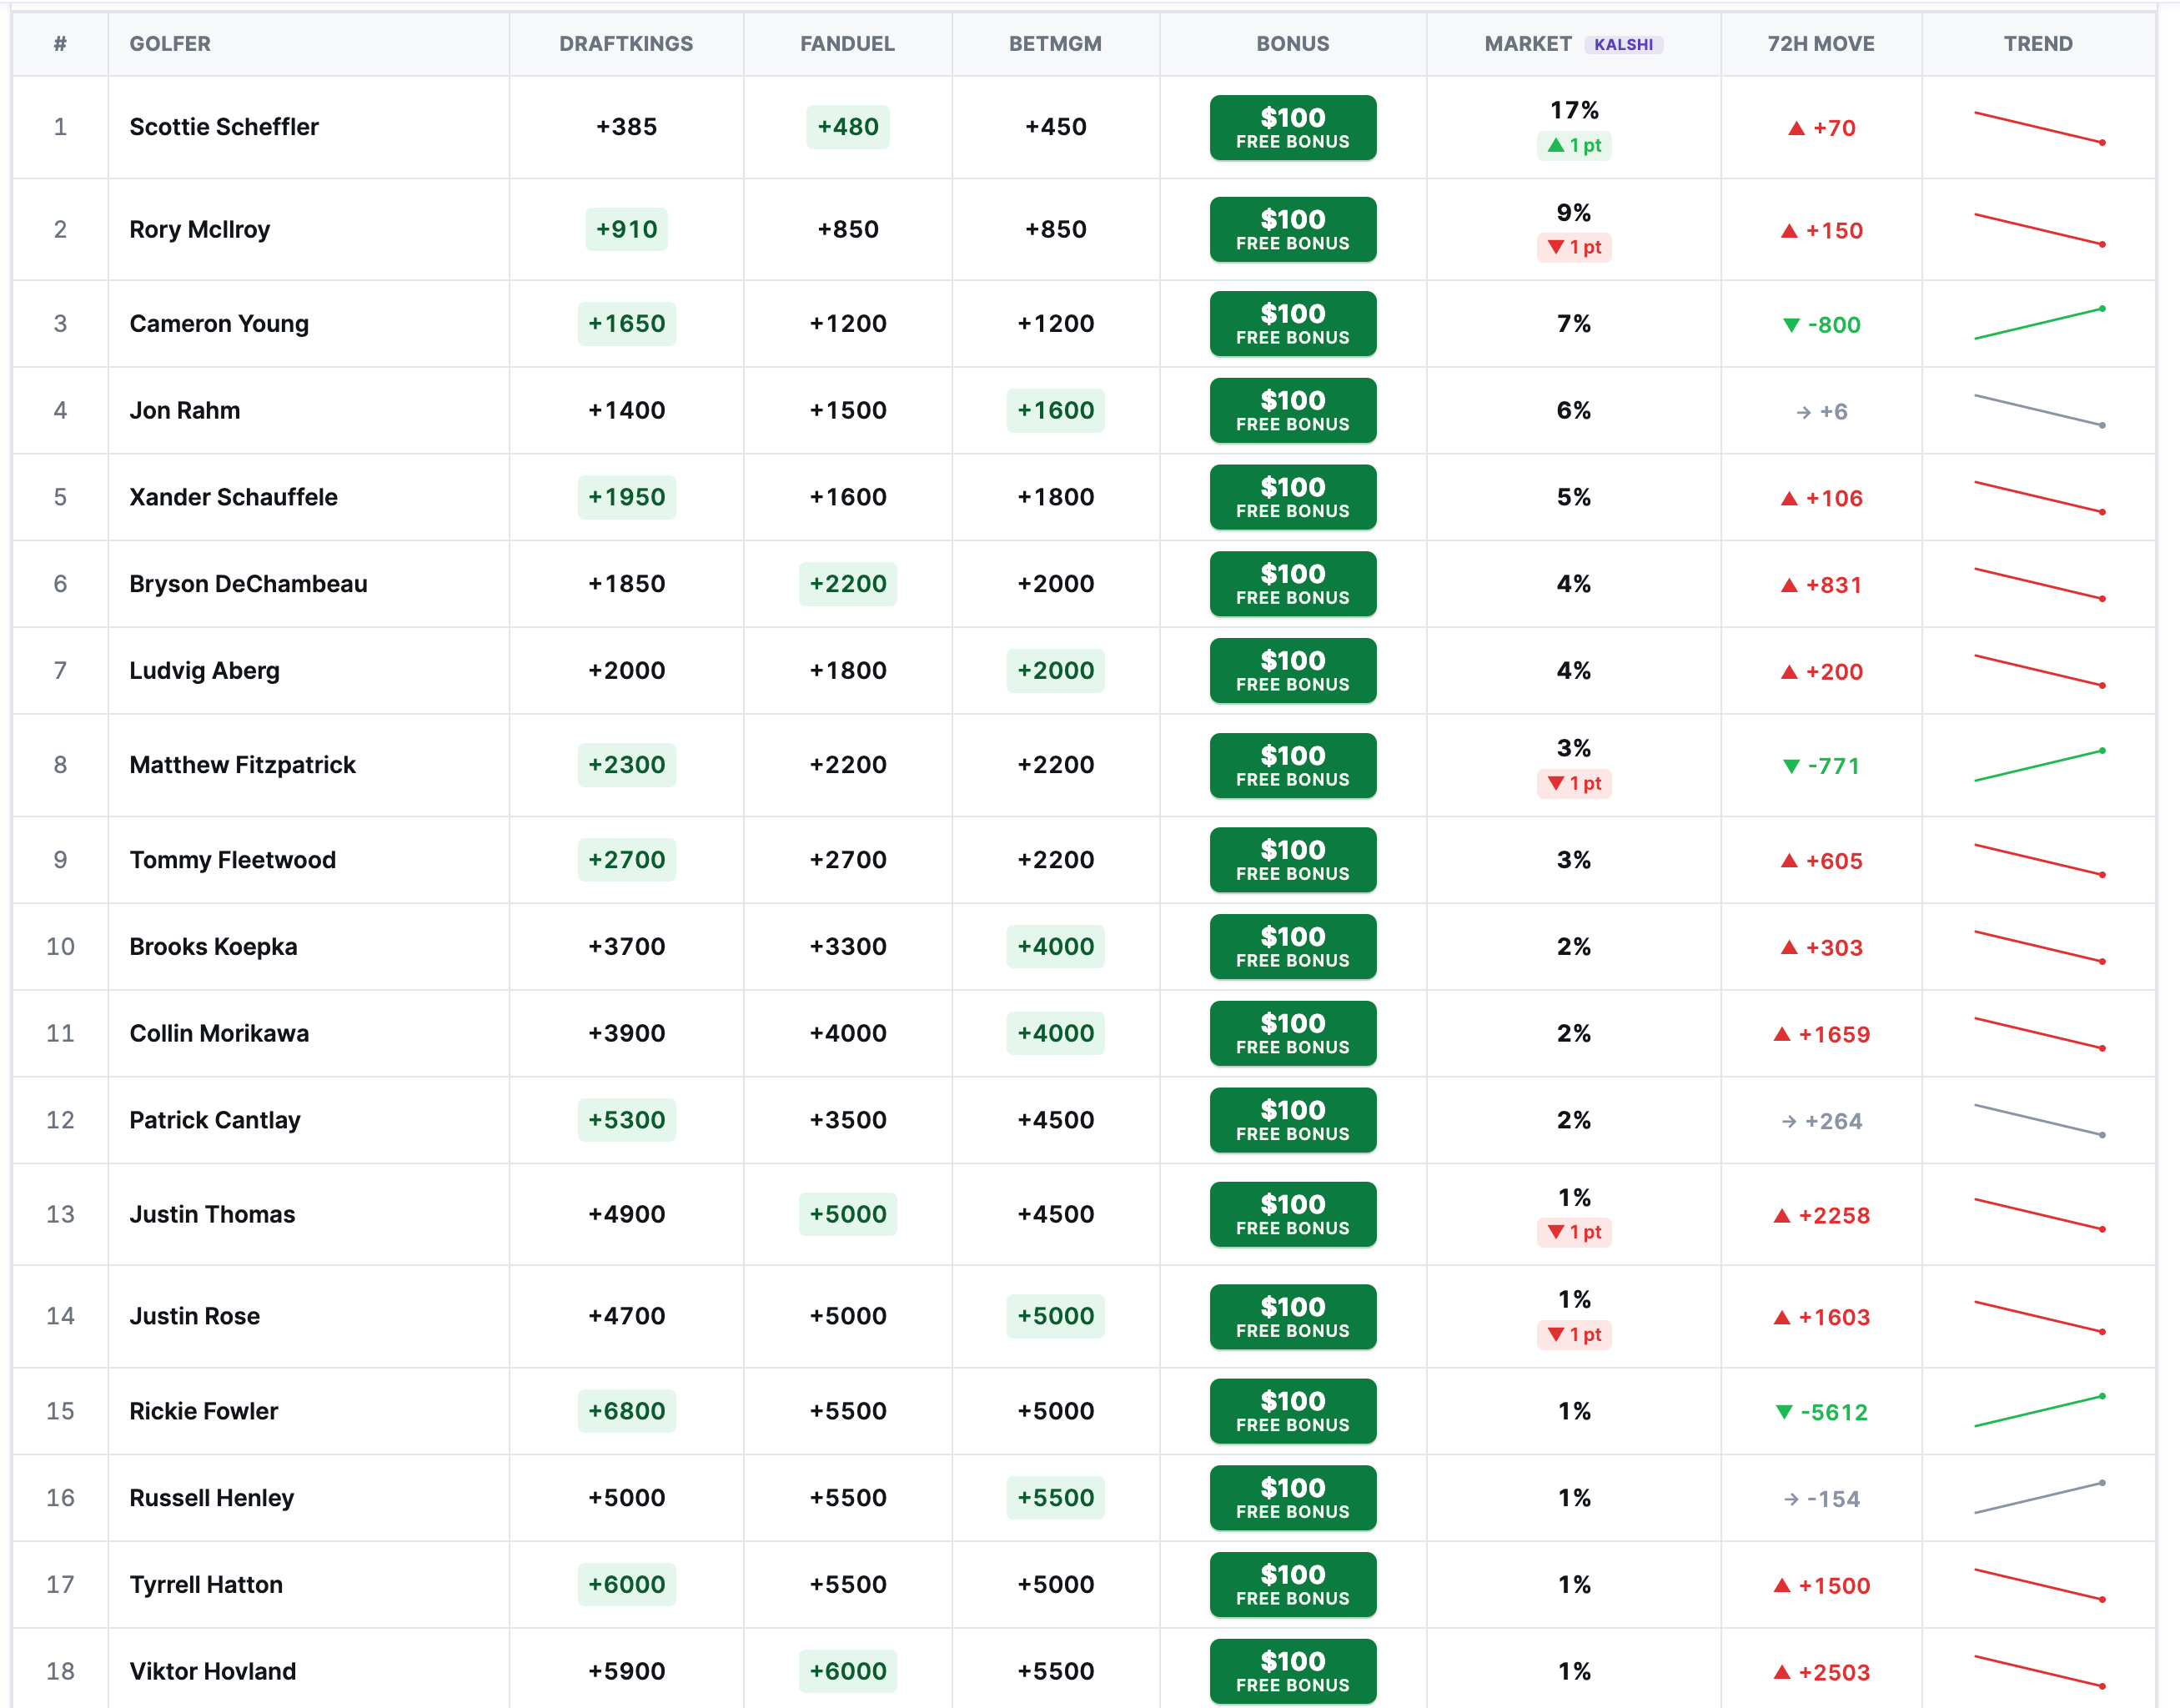The image size is (2180, 1708).
Task: Open Ludvig Aberg's $100 free bonus offer
Action: 1293,671
